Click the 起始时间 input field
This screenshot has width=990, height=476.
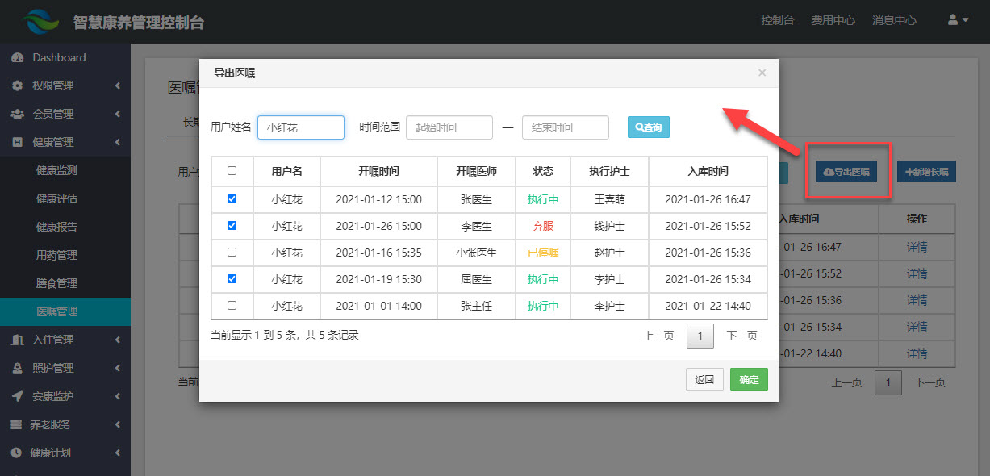coord(449,127)
